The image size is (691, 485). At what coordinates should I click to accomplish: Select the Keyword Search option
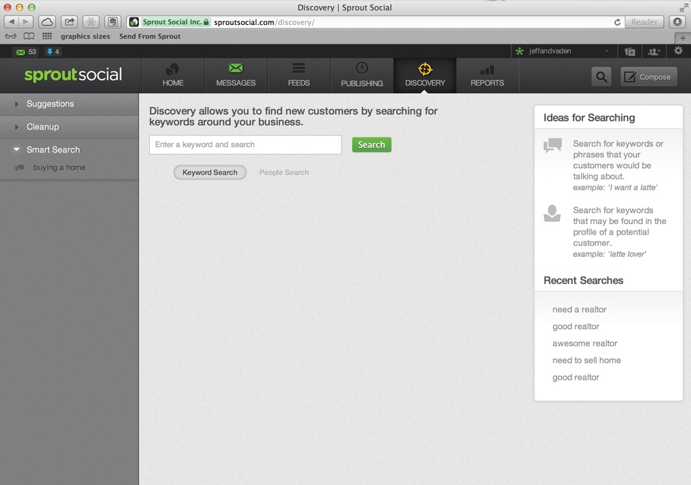[210, 172]
